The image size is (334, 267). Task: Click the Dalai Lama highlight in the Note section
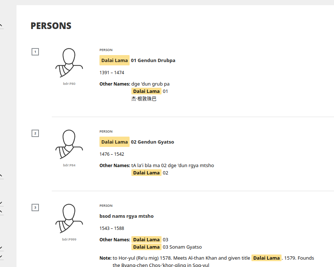[x=266, y=258]
